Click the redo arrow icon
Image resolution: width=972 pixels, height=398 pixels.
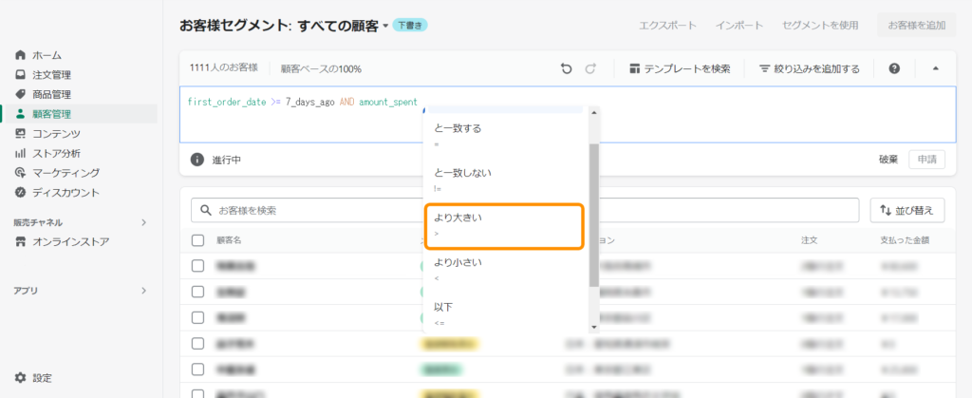(590, 68)
